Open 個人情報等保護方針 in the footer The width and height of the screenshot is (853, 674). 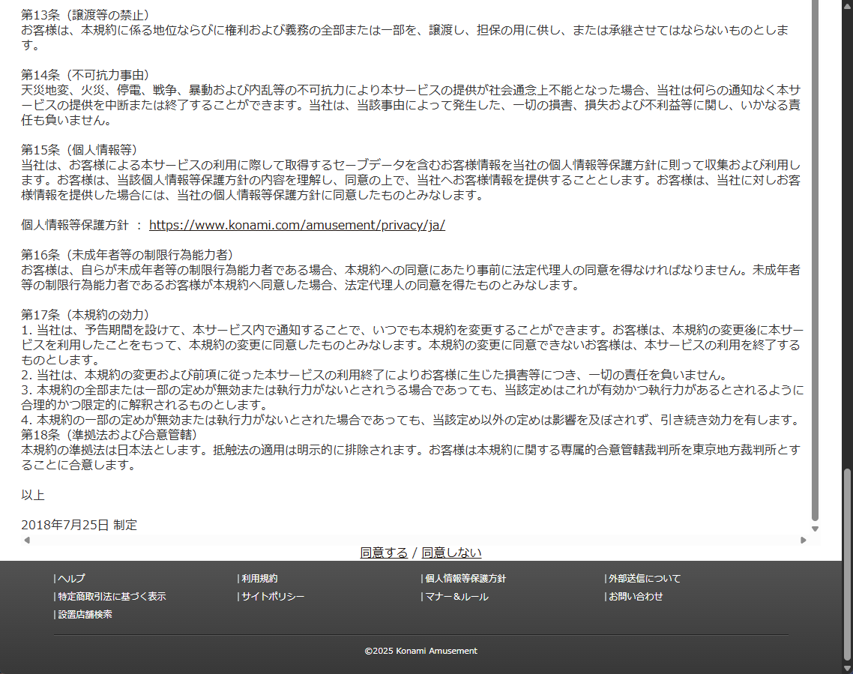(x=465, y=579)
